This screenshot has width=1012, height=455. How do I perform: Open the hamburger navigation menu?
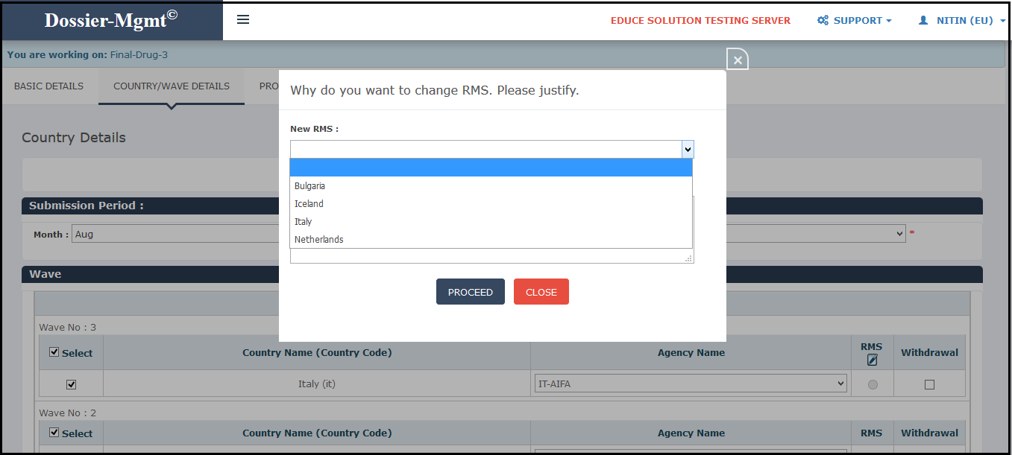pyautogui.click(x=242, y=19)
